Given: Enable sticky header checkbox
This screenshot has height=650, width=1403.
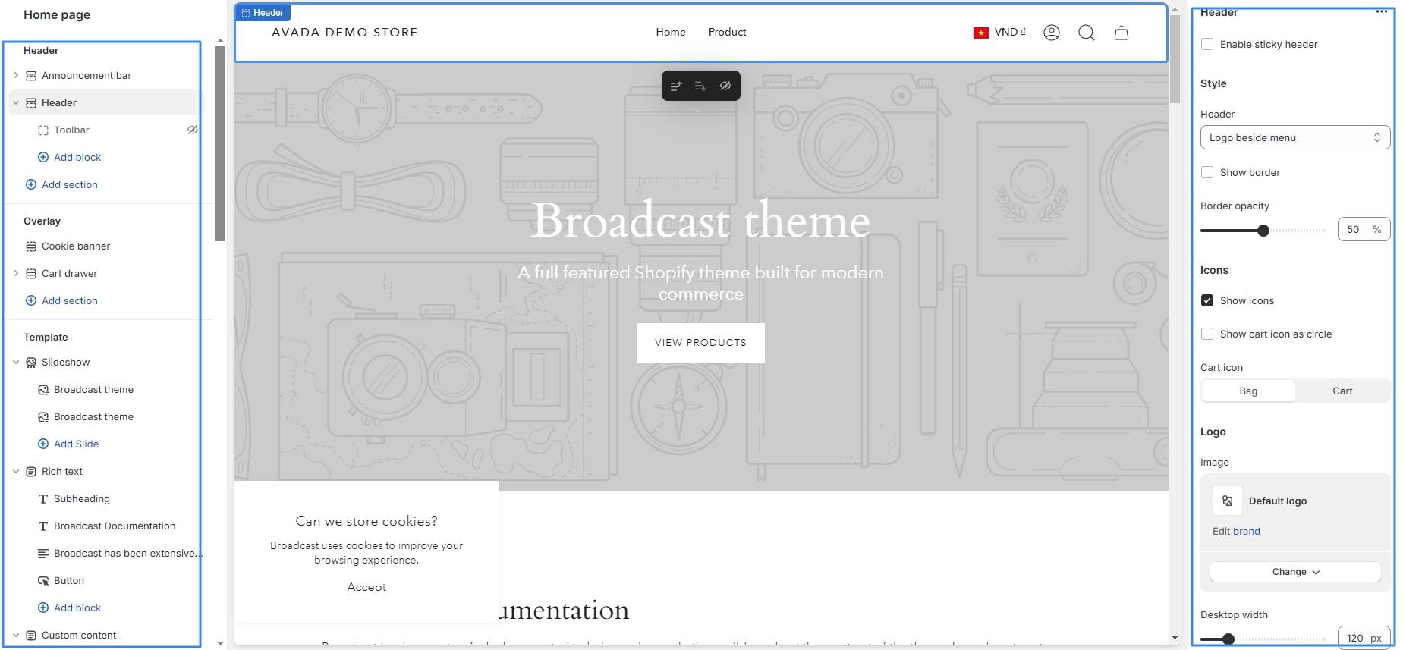Looking at the screenshot, I should pyautogui.click(x=1207, y=44).
